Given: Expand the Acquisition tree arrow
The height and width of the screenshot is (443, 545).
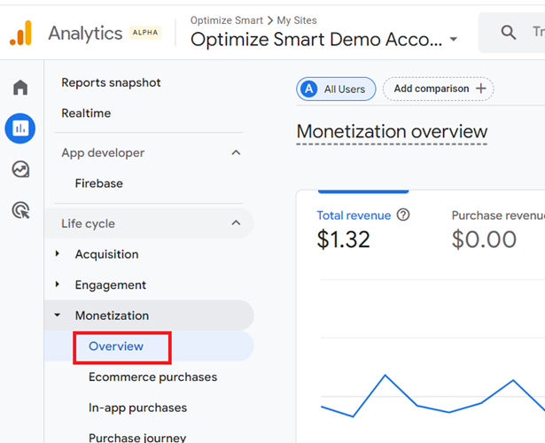Looking at the screenshot, I should click(x=58, y=254).
